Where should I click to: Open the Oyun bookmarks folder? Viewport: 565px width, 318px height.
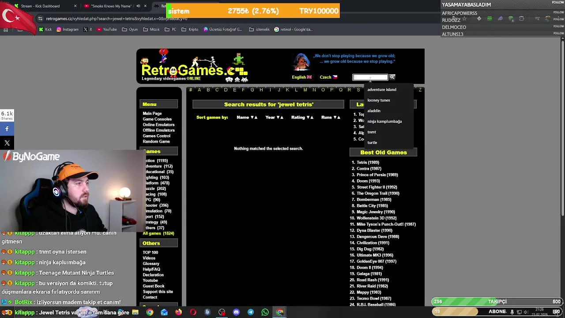[x=130, y=30]
